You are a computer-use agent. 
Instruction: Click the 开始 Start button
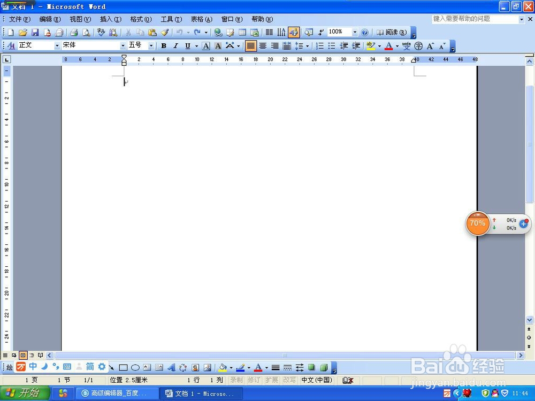(x=25, y=393)
